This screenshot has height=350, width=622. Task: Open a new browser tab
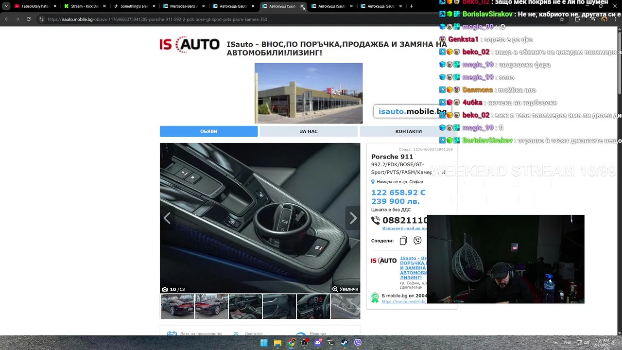[412, 6]
